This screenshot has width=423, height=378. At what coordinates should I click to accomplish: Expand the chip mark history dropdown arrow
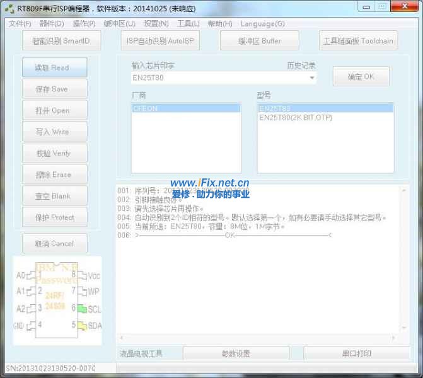[312, 77]
